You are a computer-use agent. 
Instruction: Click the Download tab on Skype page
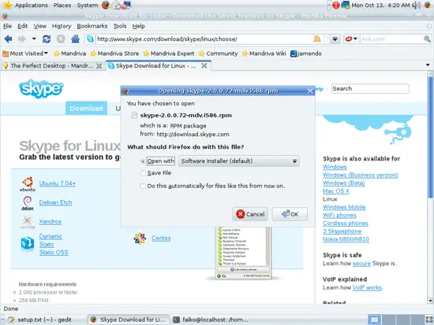click(x=86, y=109)
